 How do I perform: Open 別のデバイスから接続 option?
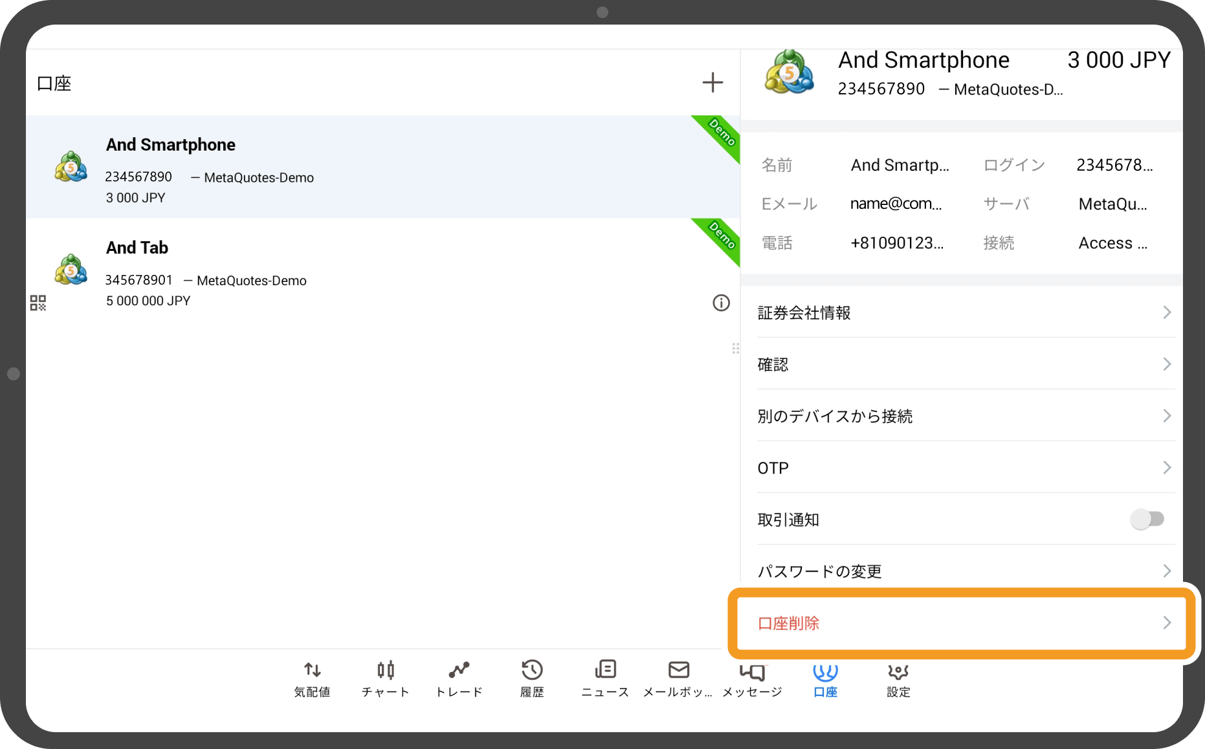pos(964,417)
